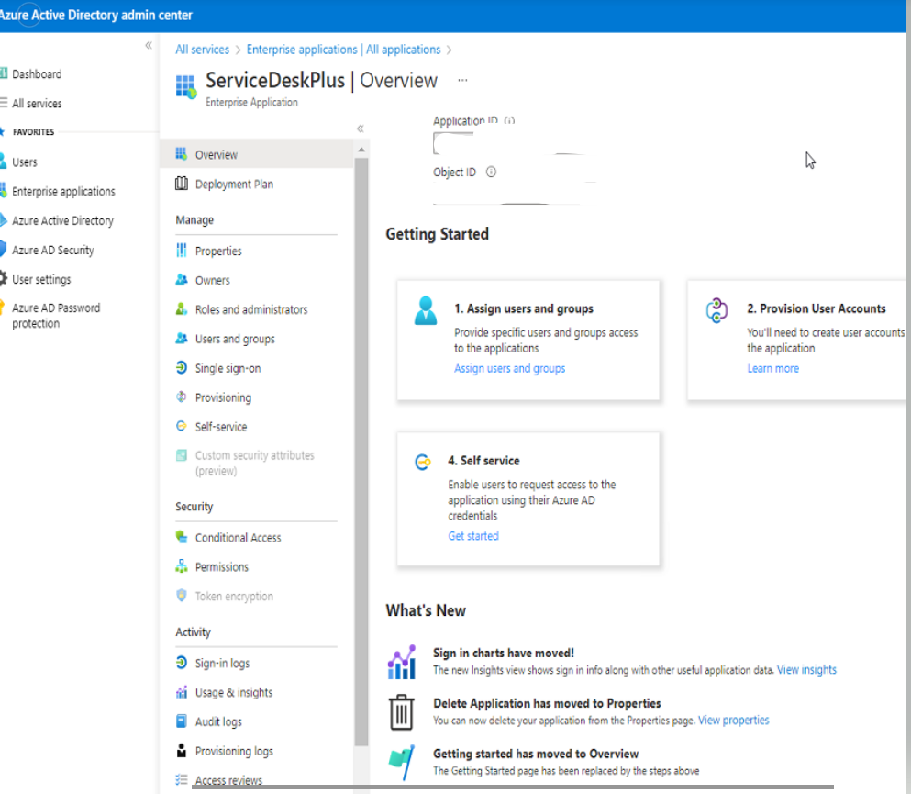This screenshot has height=794, width=911.
Task: Open Users in favorites
Action: (25, 162)
